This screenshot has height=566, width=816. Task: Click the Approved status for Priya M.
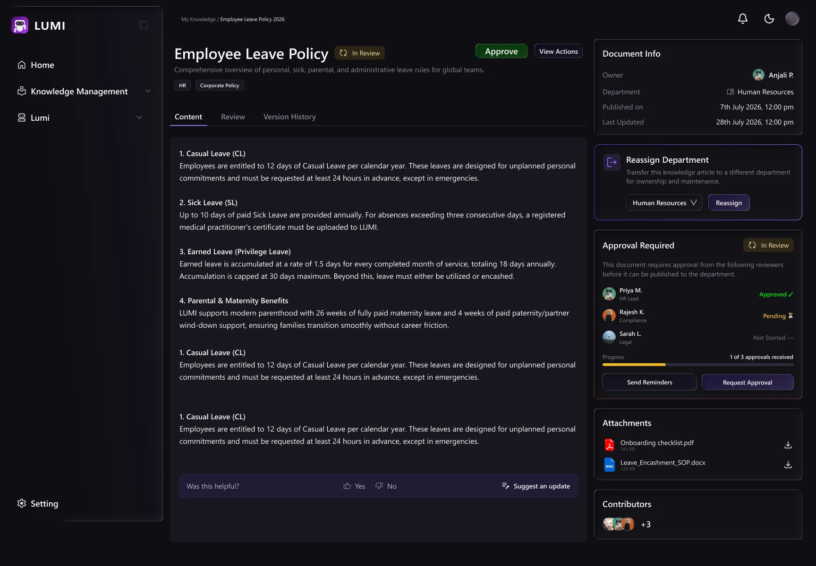point(776,294)
